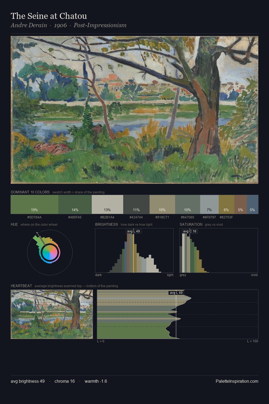Click the HUE section heading
This screenshot has width=269, height=404.
(x=14, y=224)
